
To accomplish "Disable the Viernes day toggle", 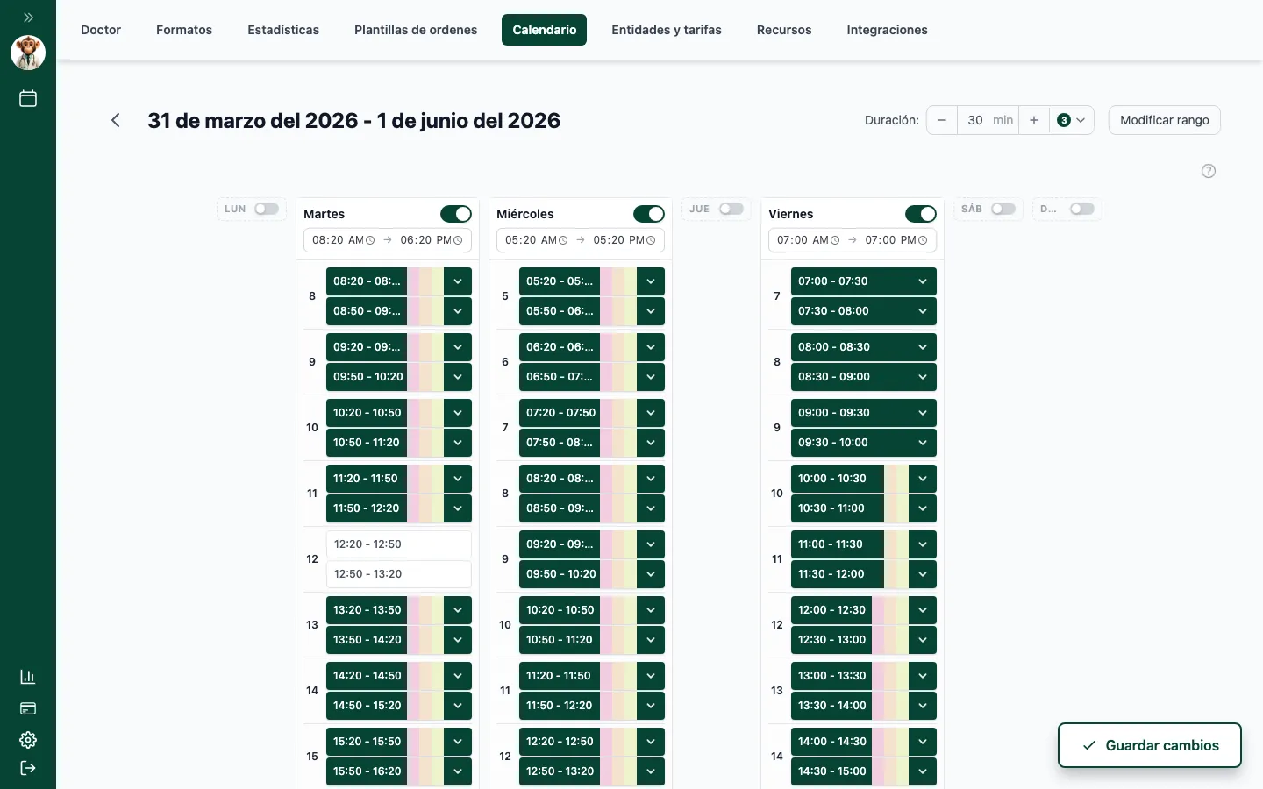I will pyautogui.click(x=921, y=214).
